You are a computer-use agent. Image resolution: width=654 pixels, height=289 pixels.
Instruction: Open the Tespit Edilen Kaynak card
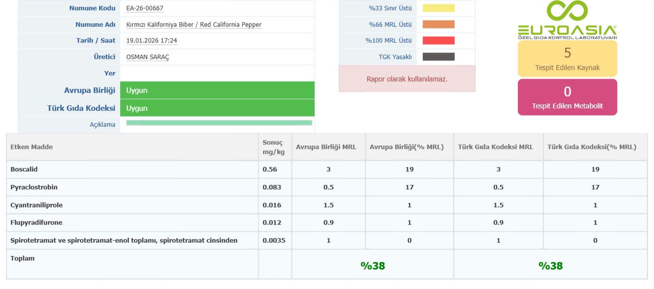pyautogui.click(x=567, y=59)
